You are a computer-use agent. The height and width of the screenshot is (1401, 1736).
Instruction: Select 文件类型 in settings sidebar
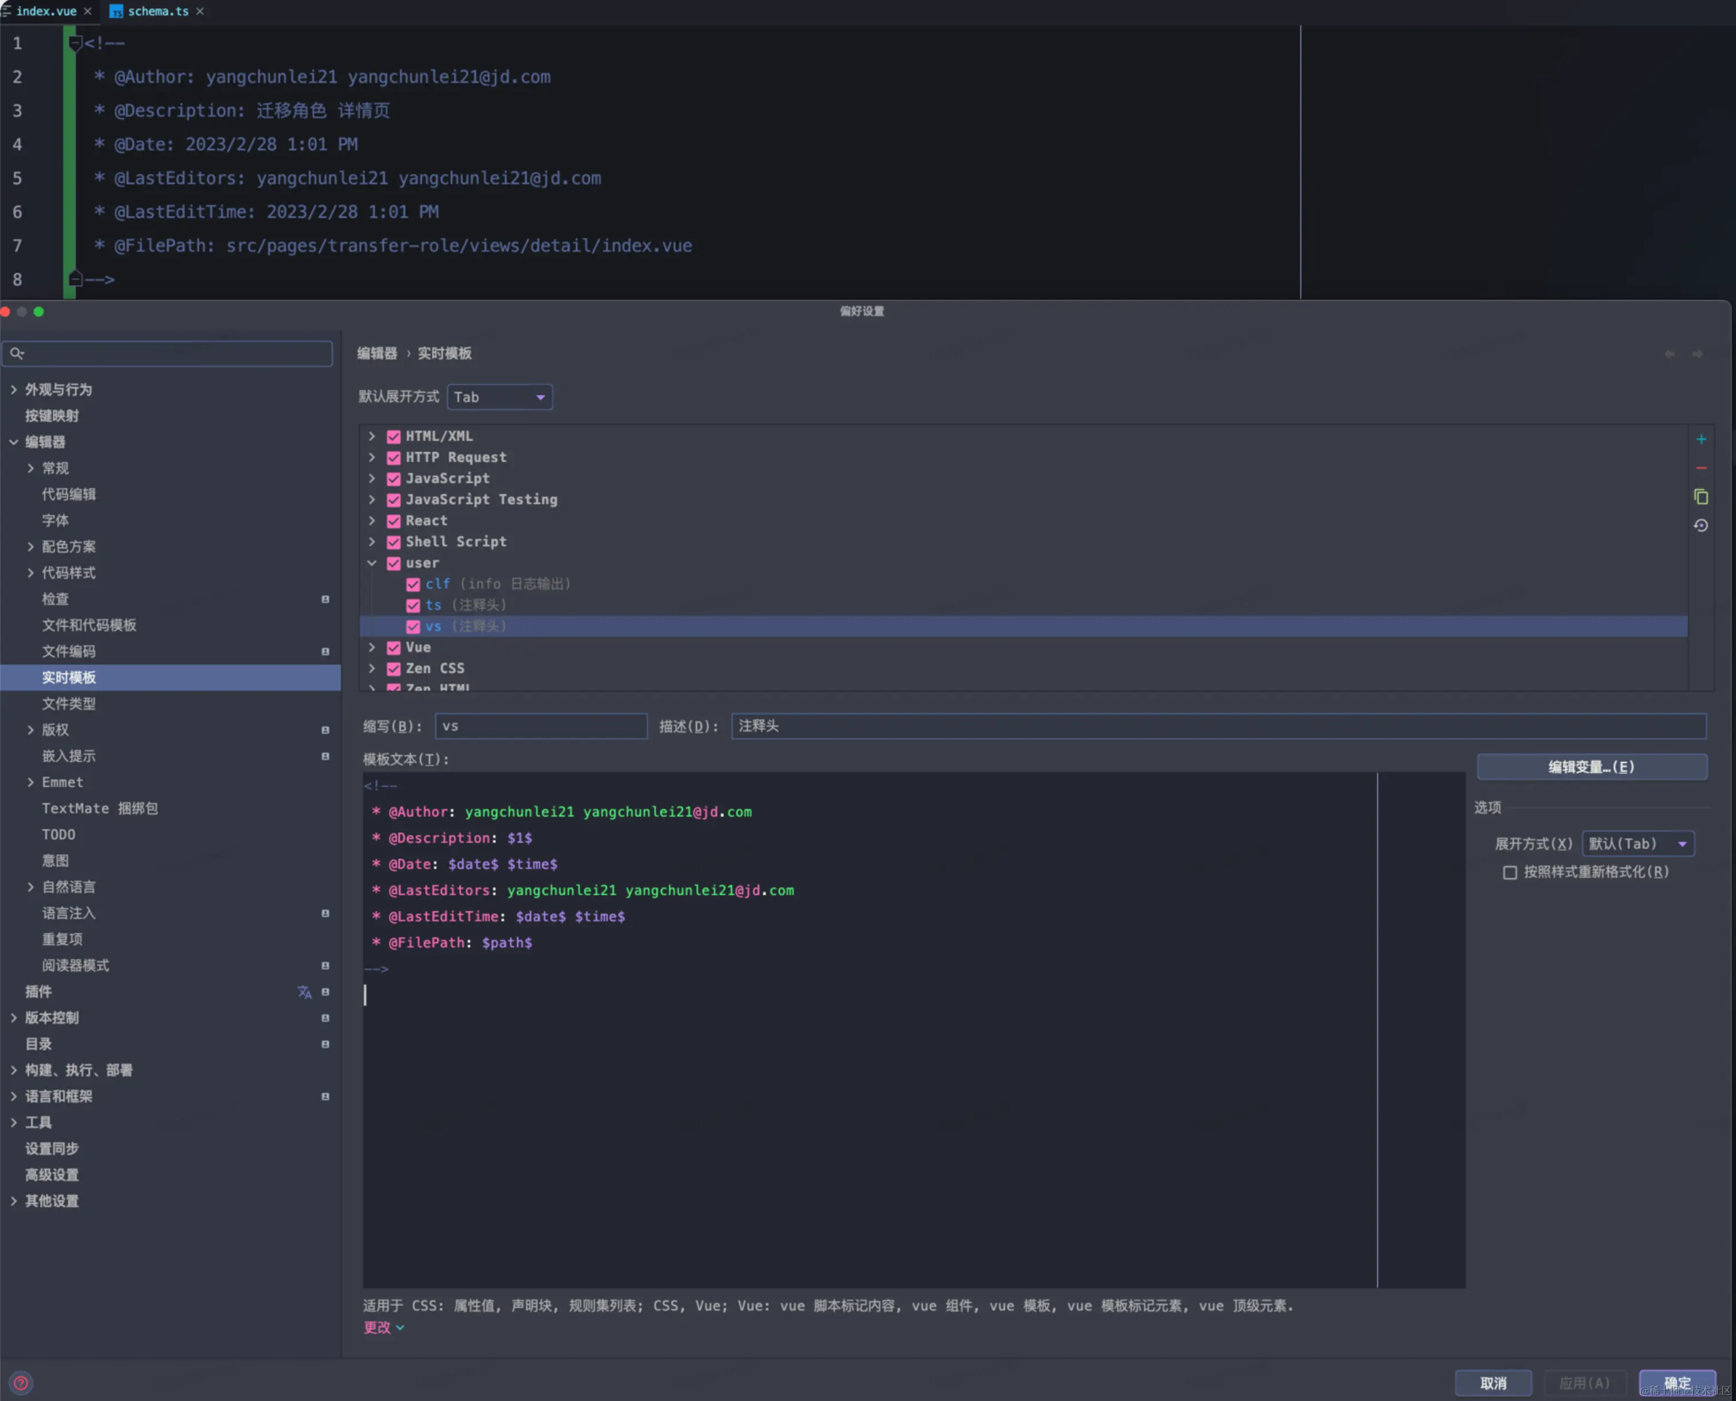68,704
